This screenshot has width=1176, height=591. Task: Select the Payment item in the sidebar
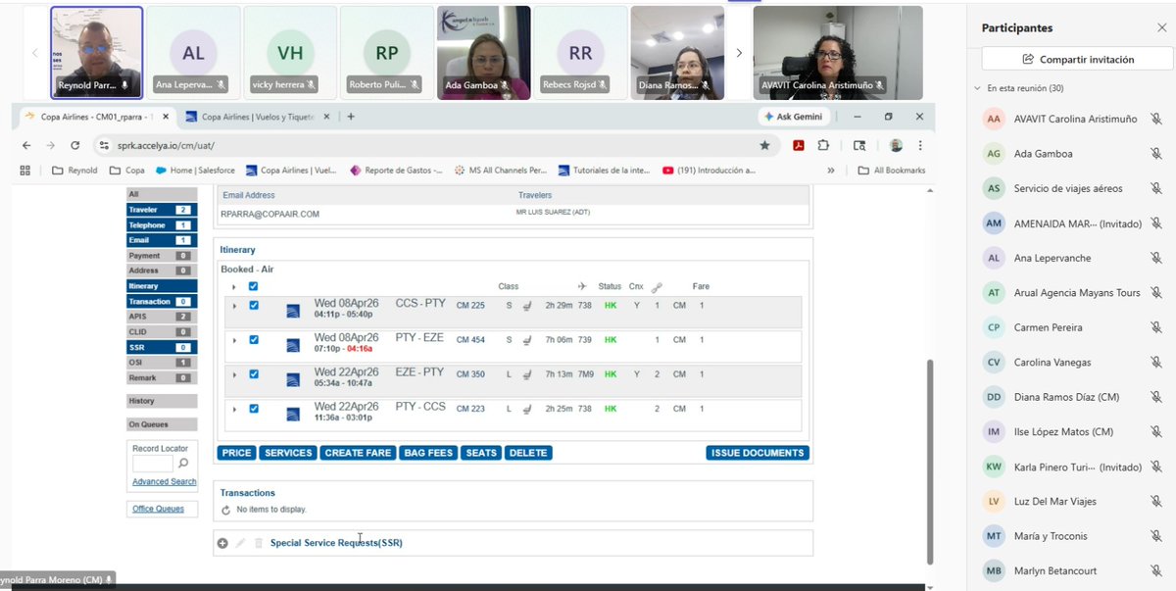coord(162,256)
